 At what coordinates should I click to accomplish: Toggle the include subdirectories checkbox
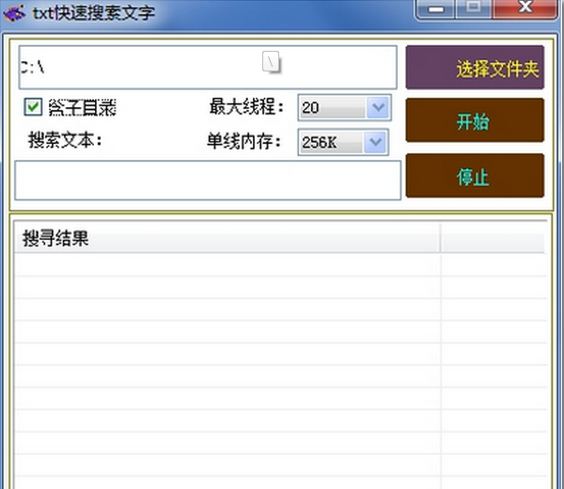point(34,108)
